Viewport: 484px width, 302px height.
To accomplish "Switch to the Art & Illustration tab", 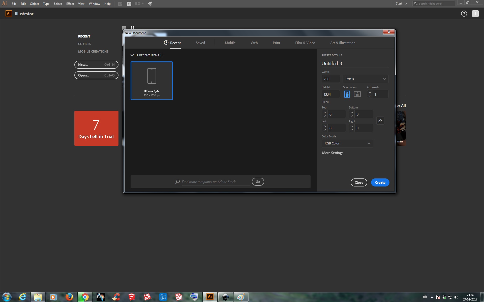I will pos(343,43).
